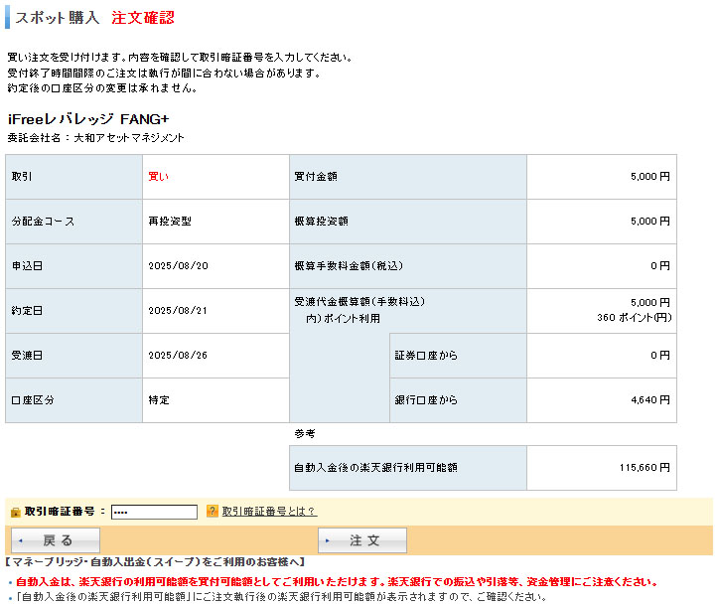Viewport: 717px width, 606px height.
Task: Select the iFreeレバレッジ FANG+ fund name
Action: pos(88,119)
